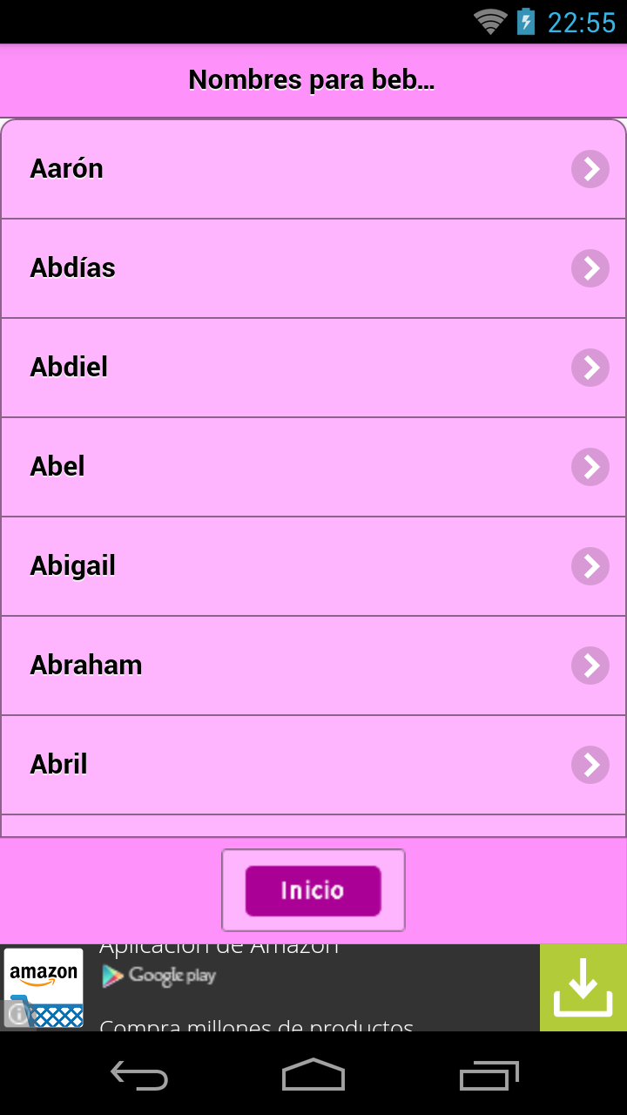Choose the name Abdiel
Viewport: 627px width, 1115px height.
click(x=70, y=368)
